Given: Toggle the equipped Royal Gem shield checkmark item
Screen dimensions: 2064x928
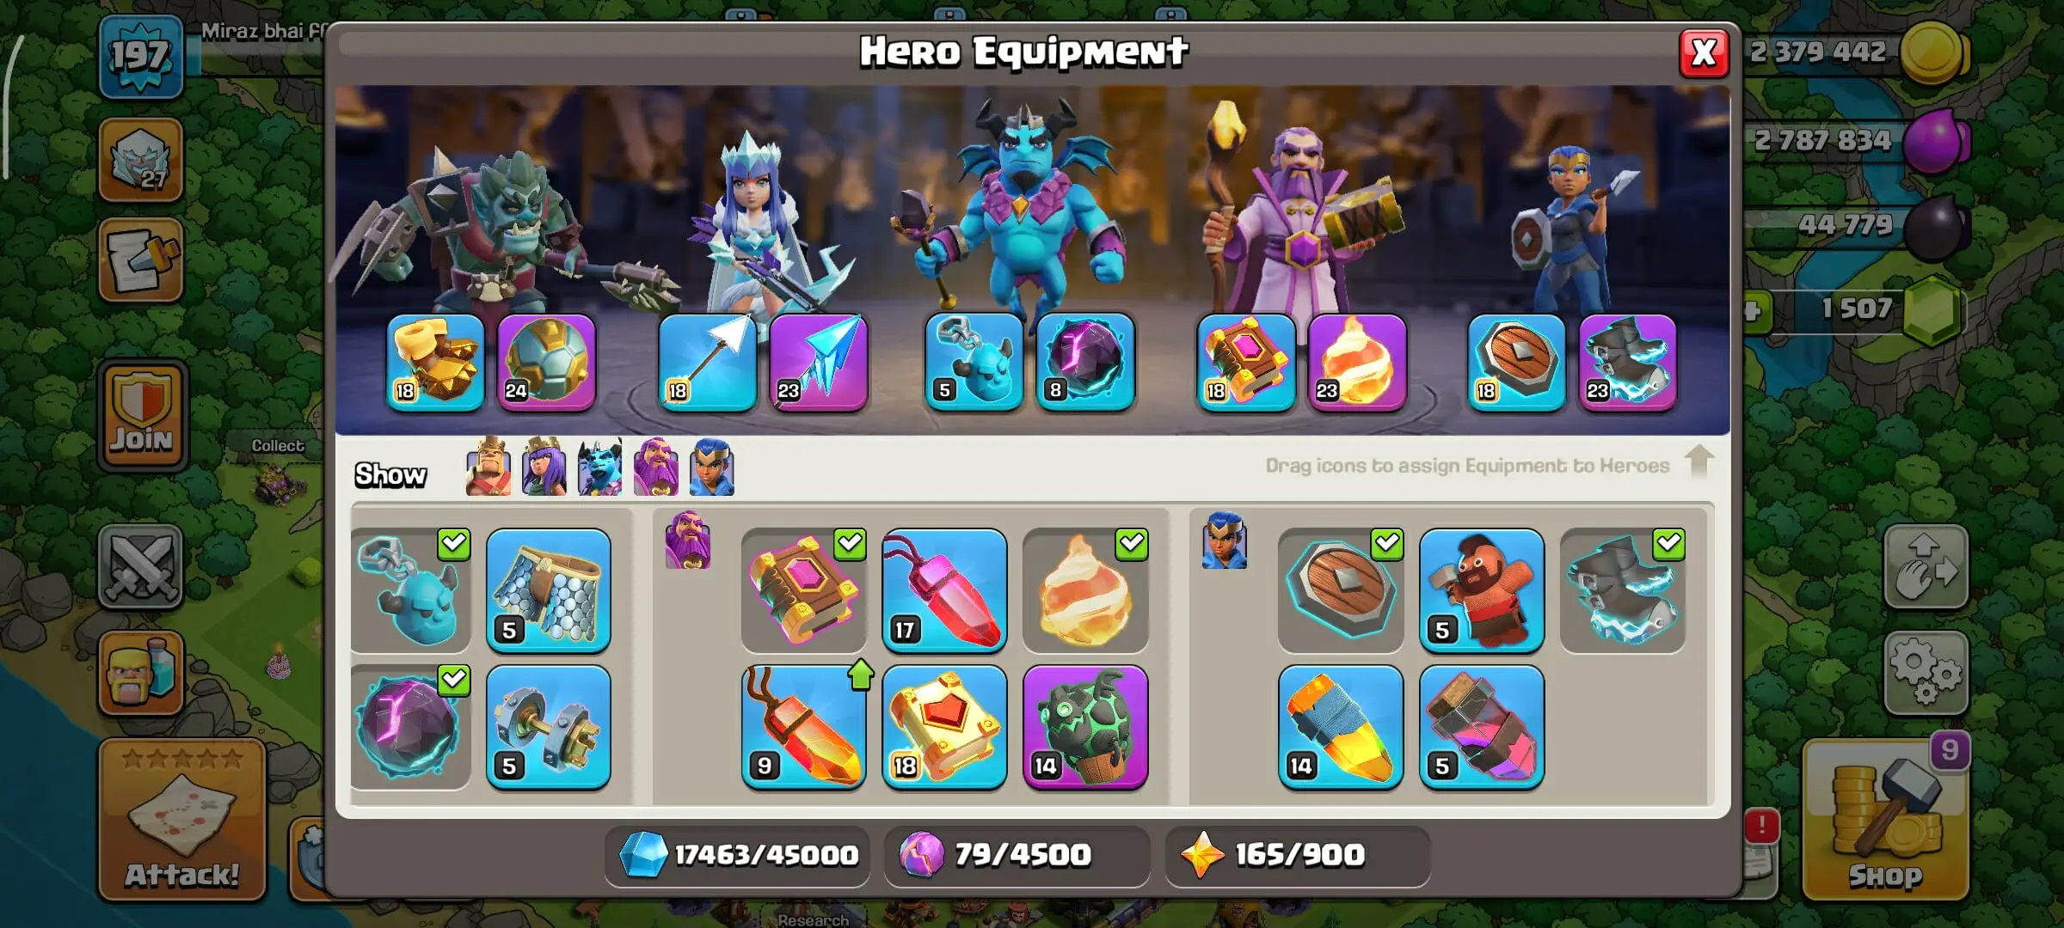Looking at the screenshot, I should coord(1340,590).
